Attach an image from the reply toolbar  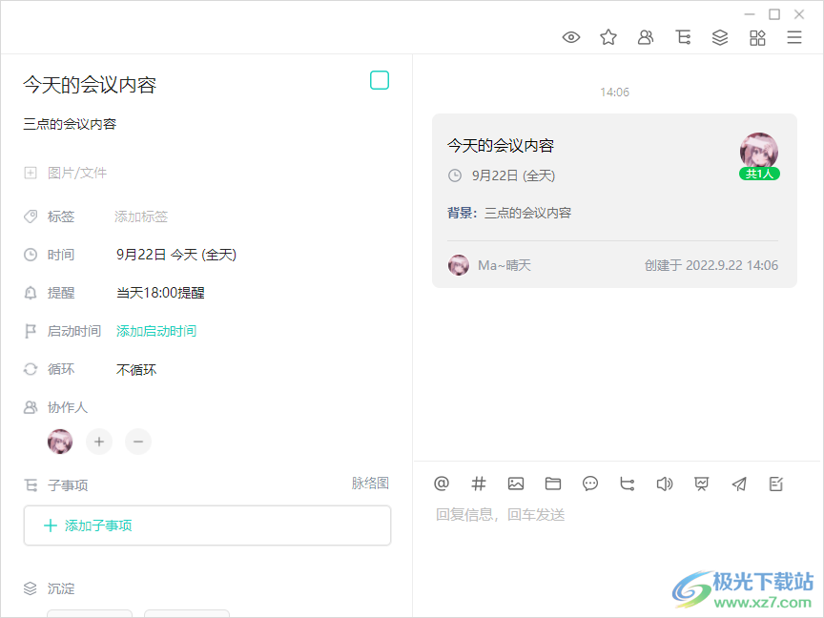click(516, 484)
